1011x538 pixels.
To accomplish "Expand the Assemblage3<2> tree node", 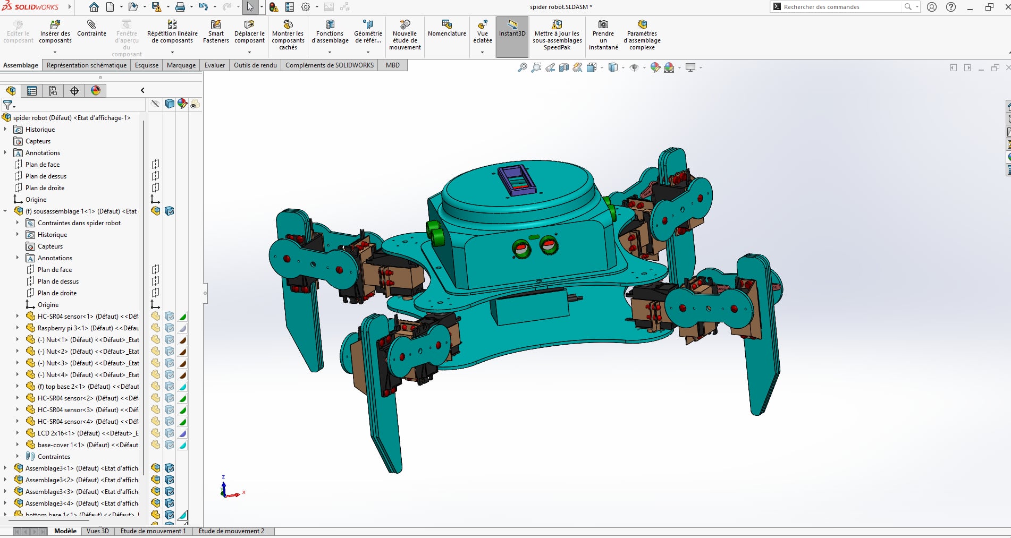I will [5, 480].
